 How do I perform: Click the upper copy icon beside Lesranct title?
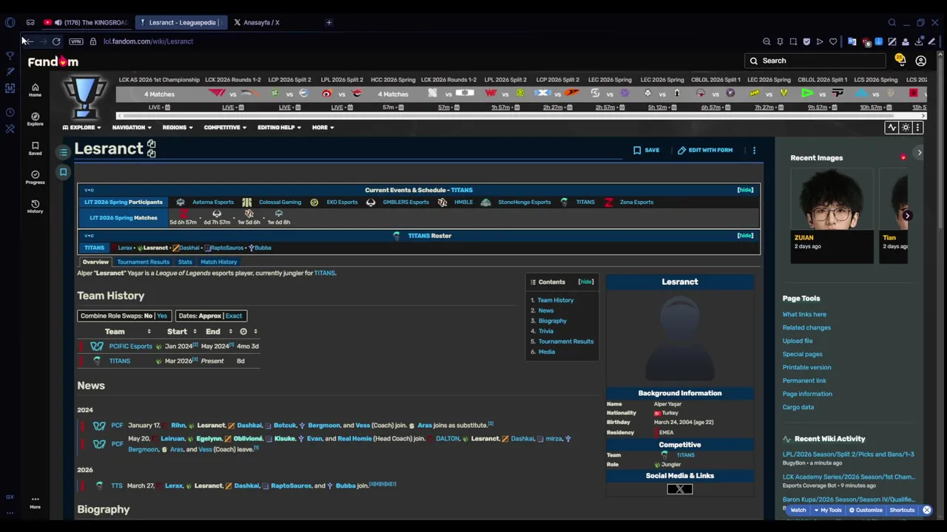click(151, 144)
